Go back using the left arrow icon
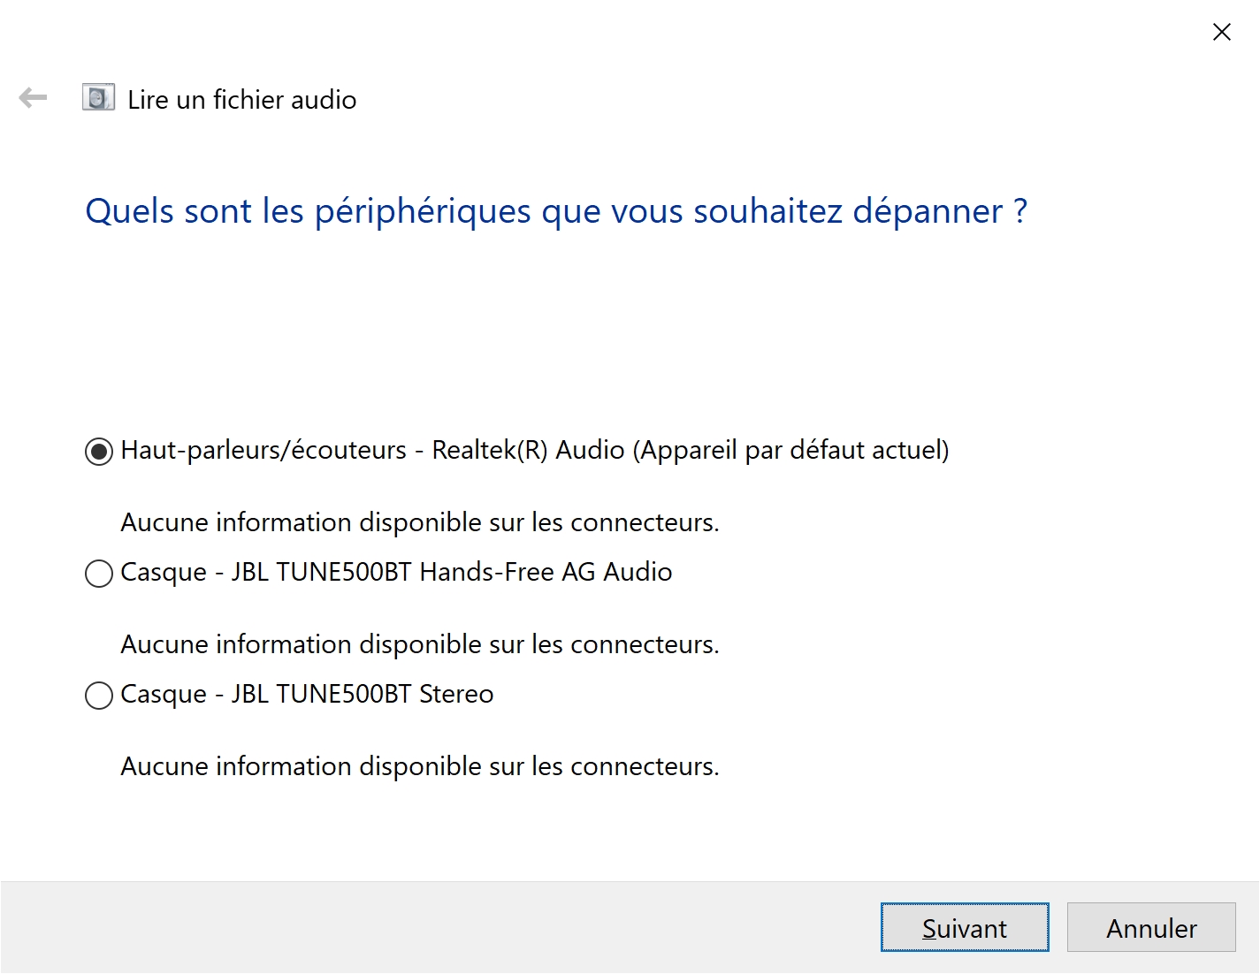Viewport: 1260px width, 974px height. click(33, 97)
